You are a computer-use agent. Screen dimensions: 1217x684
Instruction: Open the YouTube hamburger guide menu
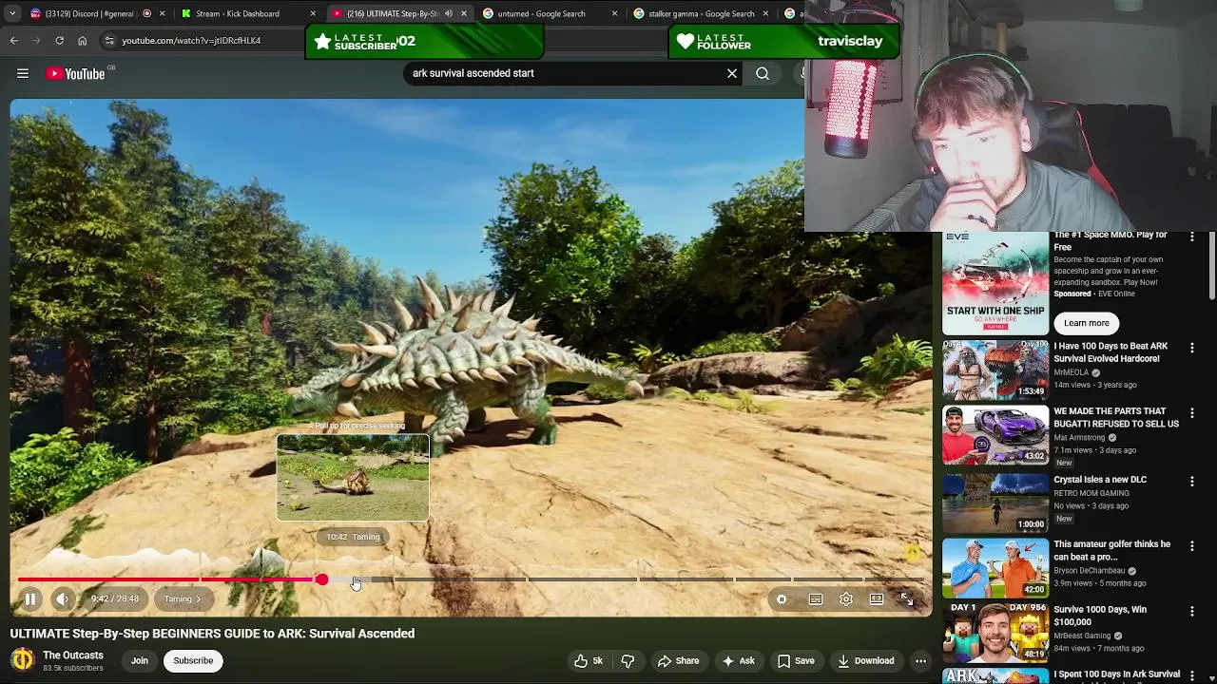click(x=23, y=73)
